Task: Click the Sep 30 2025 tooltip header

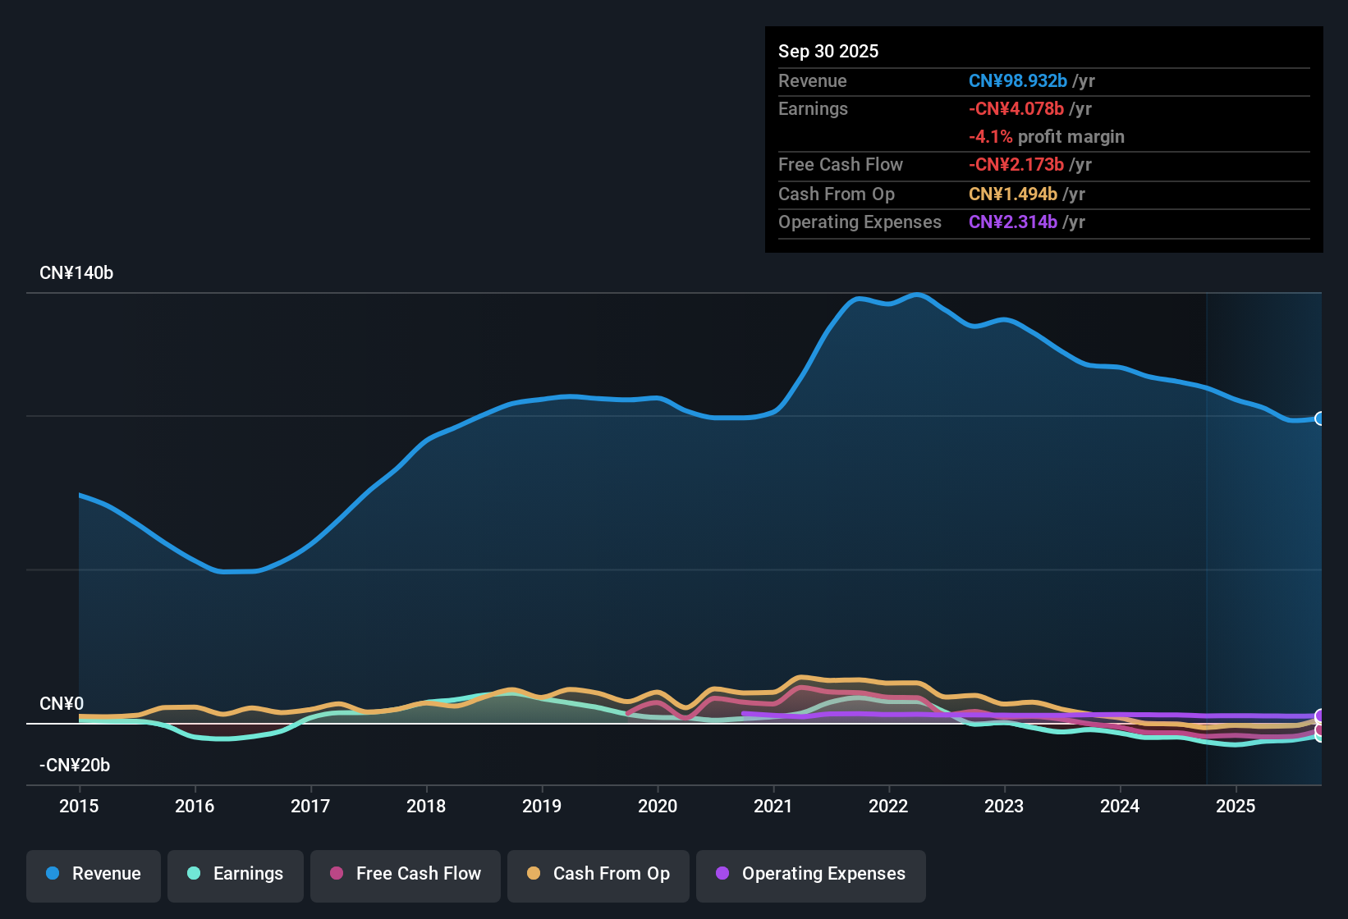Action: (x=828, y=51)
